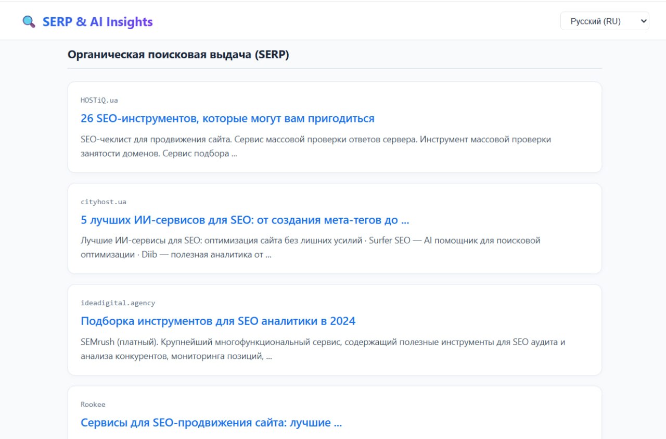
Task: Click the snippet starting 'SEO-чеклист для продвижения сайта'
Action: (316, 146)
